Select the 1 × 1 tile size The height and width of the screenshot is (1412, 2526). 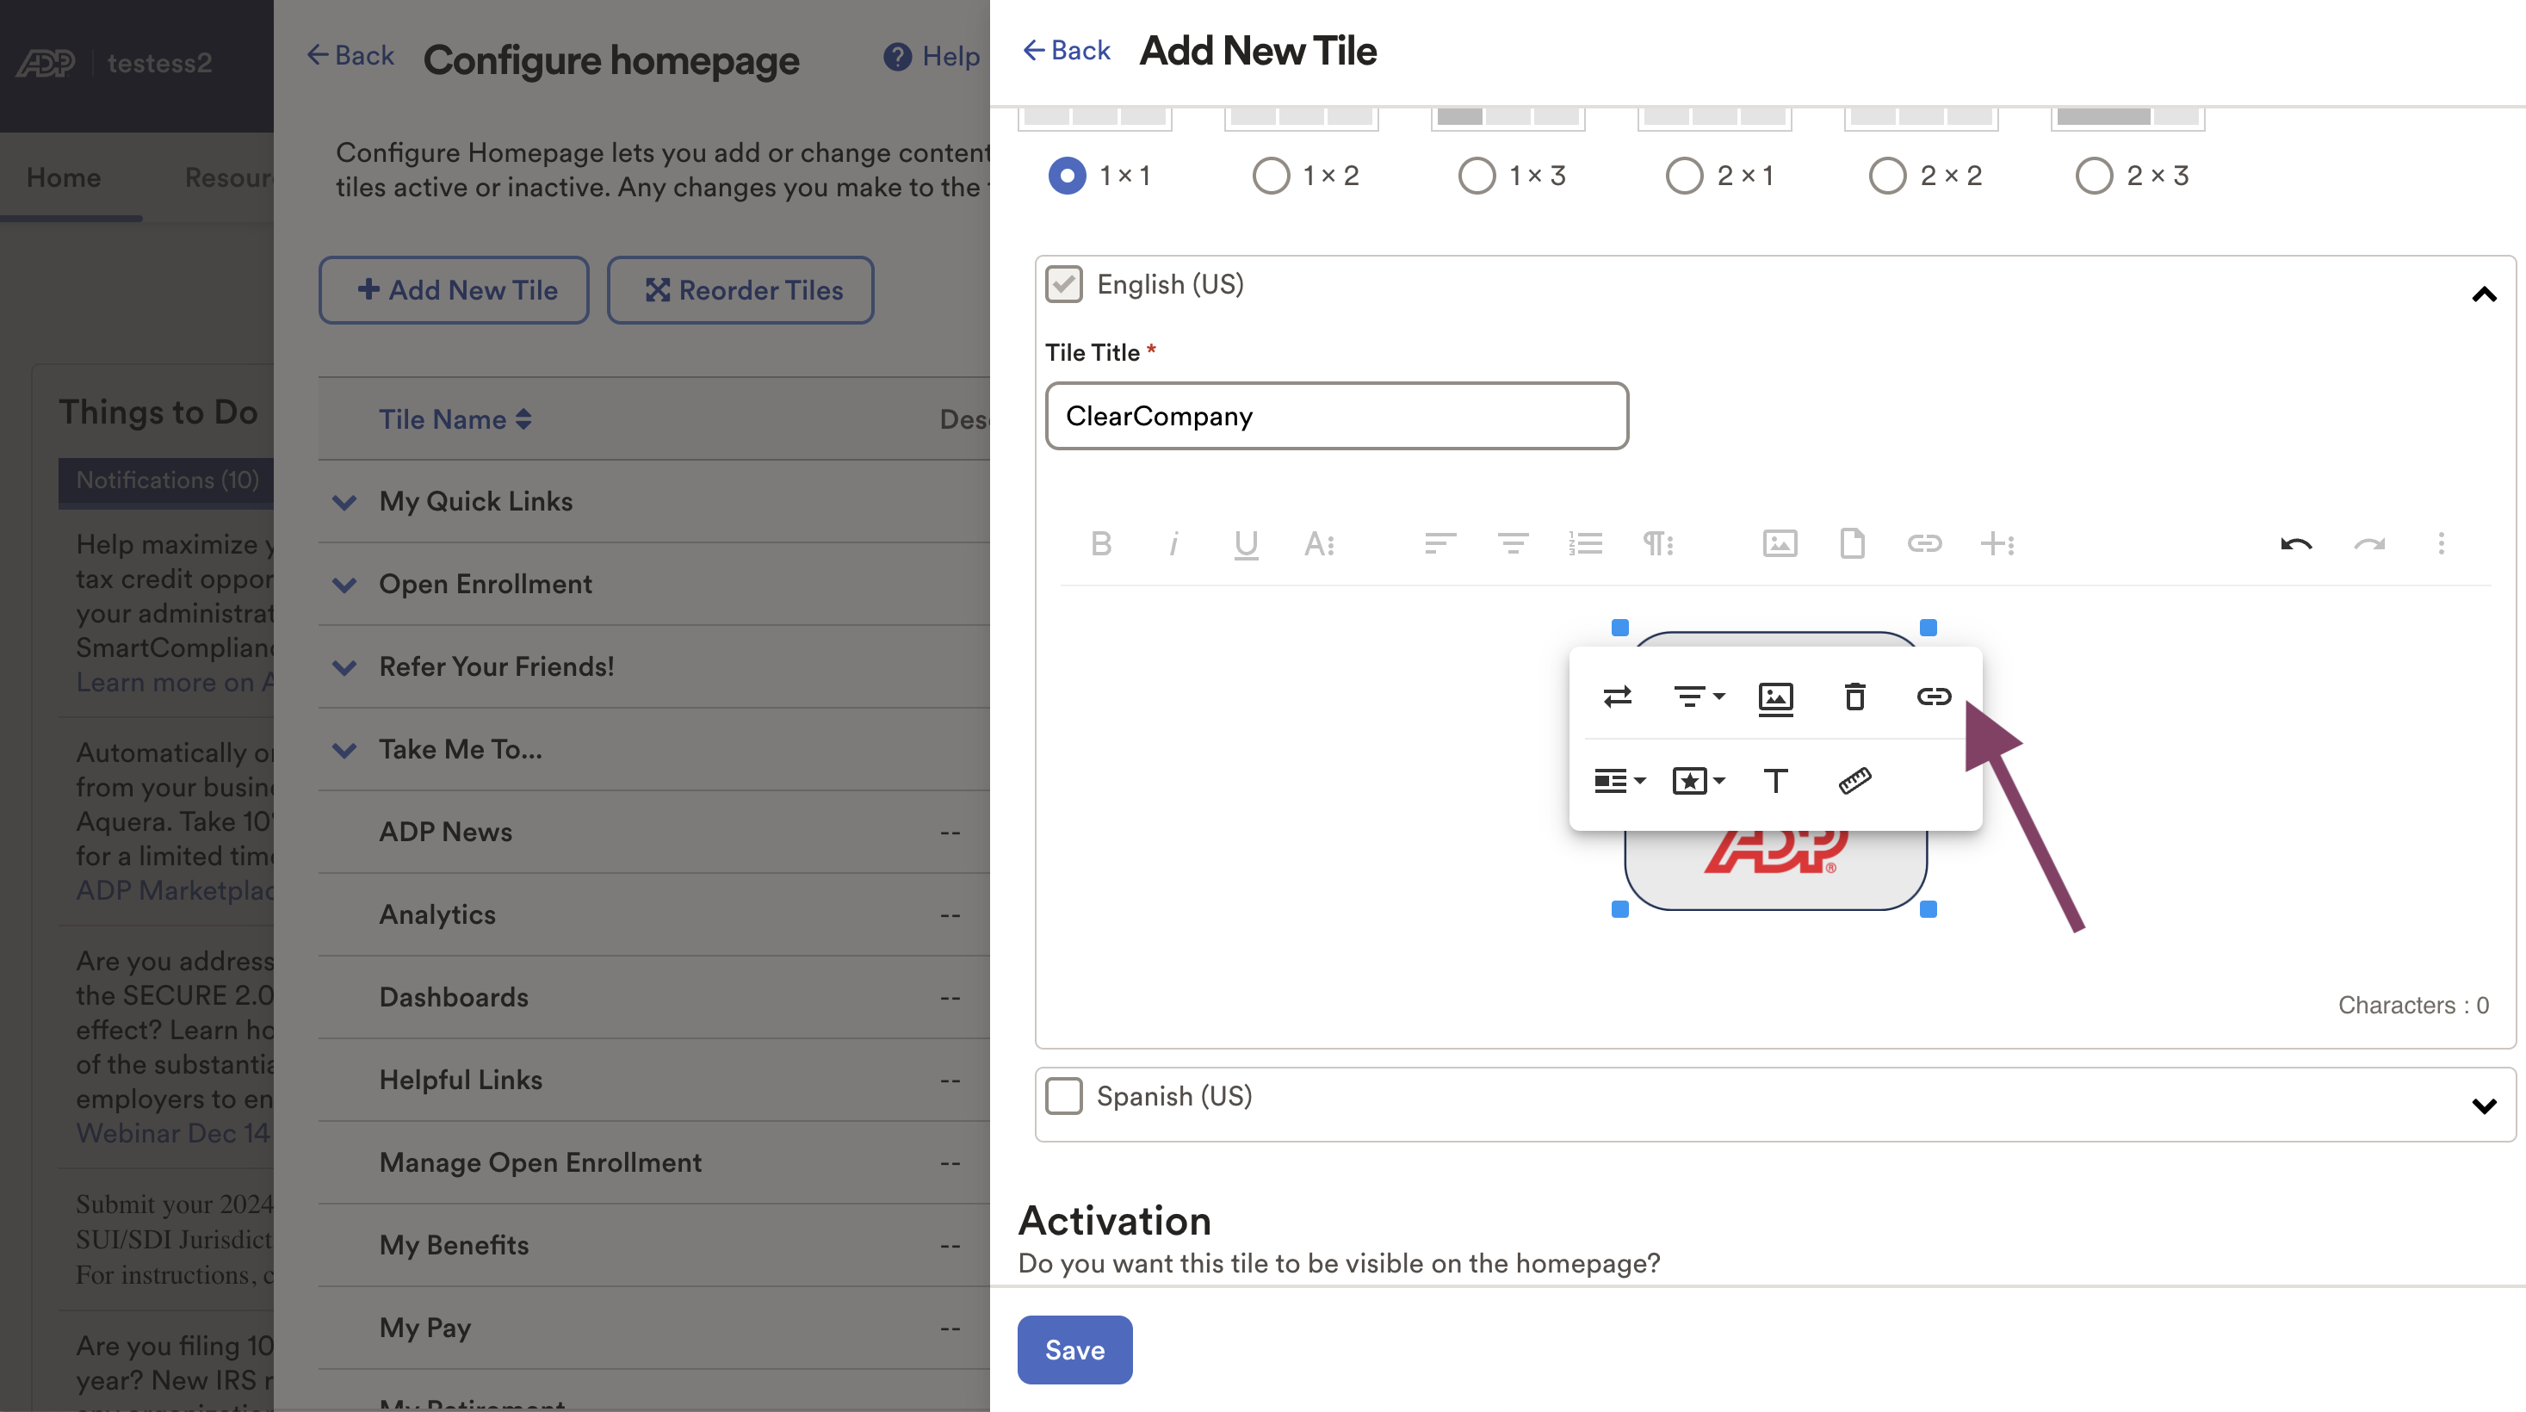pos(1067,176)
